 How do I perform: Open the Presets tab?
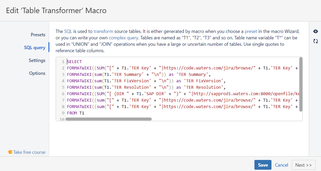(x=38, y=35)
